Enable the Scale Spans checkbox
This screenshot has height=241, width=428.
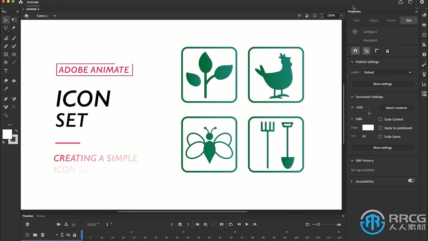380,137
